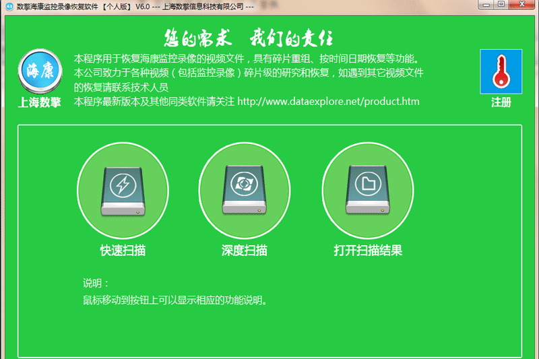Image resolution: width=539 pixels, height=359 pixels.
Task: Start the 快速扫描 quick scan
Action: (123, 191)
